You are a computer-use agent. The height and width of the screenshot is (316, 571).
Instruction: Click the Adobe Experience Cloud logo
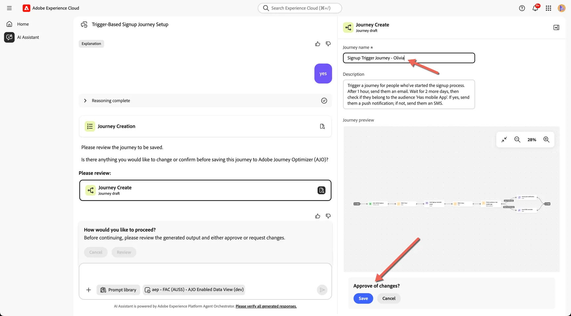26,8
